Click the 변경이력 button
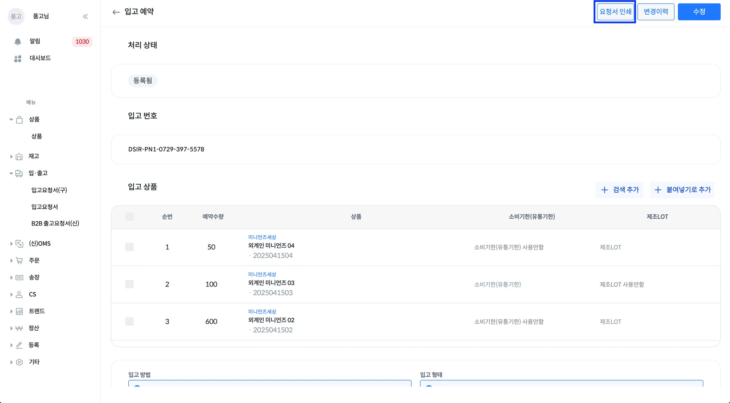This screenshot has width=730, height=403. click(x=656, y=12)
